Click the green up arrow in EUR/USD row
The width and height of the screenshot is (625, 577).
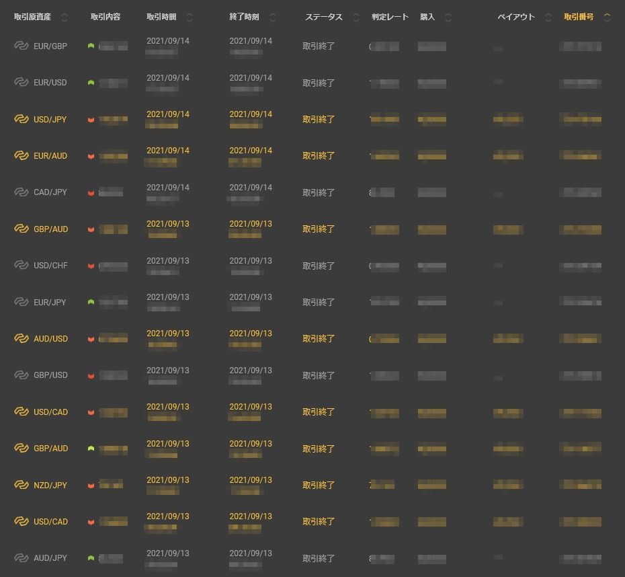91,83
